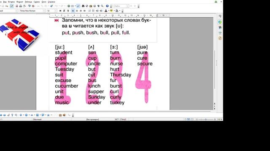This screenshot has height=151, width=270.
Task: Toggle Underline formatting (Ч)
Action: click(68, 10)
